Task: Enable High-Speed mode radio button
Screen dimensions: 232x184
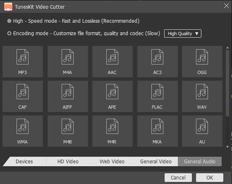Action: click(9, 21)
